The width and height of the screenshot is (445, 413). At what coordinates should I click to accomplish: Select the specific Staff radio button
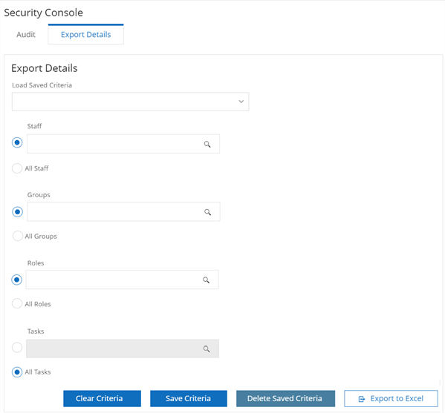(x=17, y=142)
